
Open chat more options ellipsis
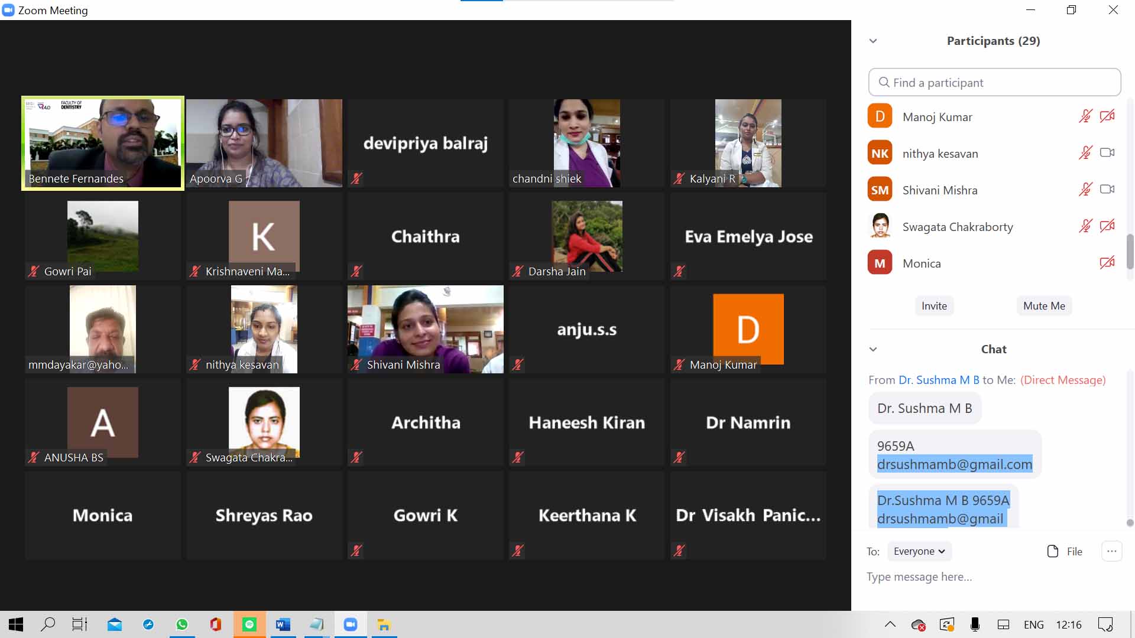[x=1111, y=551]
